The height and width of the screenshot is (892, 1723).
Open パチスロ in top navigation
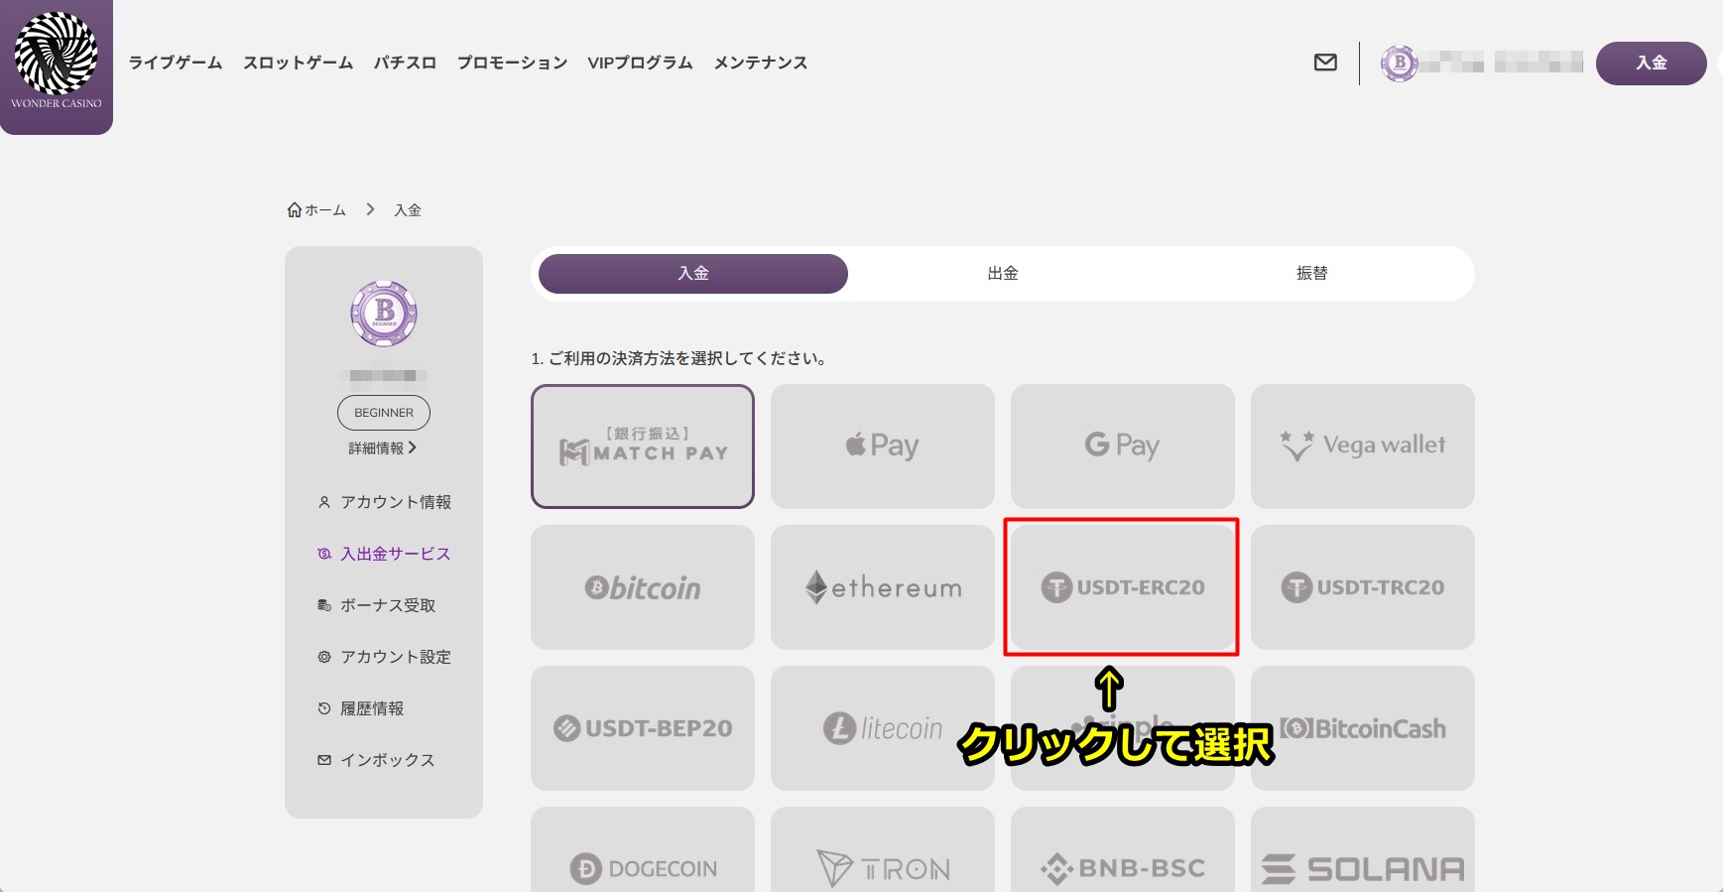click(x=405, y=63)
